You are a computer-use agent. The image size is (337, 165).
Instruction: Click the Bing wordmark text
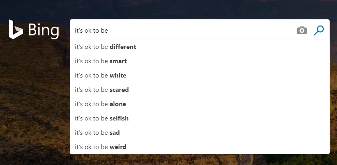43,30
